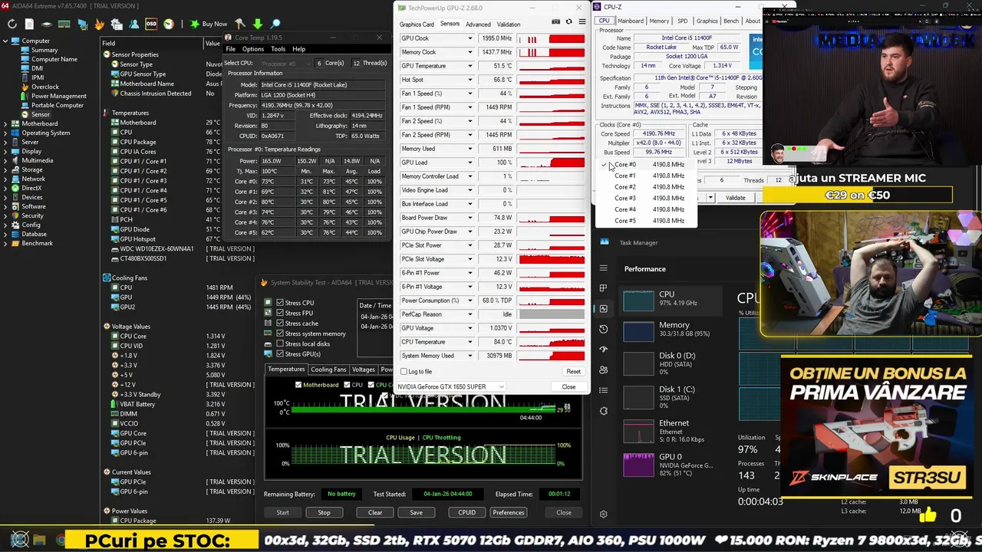Toggle Stress GPU(s) checkbox
This screenshot has width=982, height=552.
point(280,354)
